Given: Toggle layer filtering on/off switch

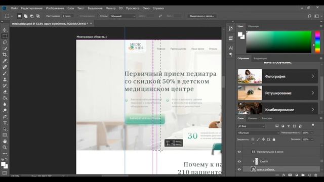Looking at the screenshot, I should click(313, 125).
